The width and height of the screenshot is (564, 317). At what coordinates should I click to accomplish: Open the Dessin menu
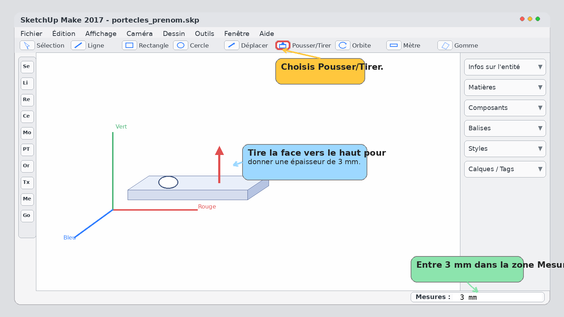(x=174, y=33)
